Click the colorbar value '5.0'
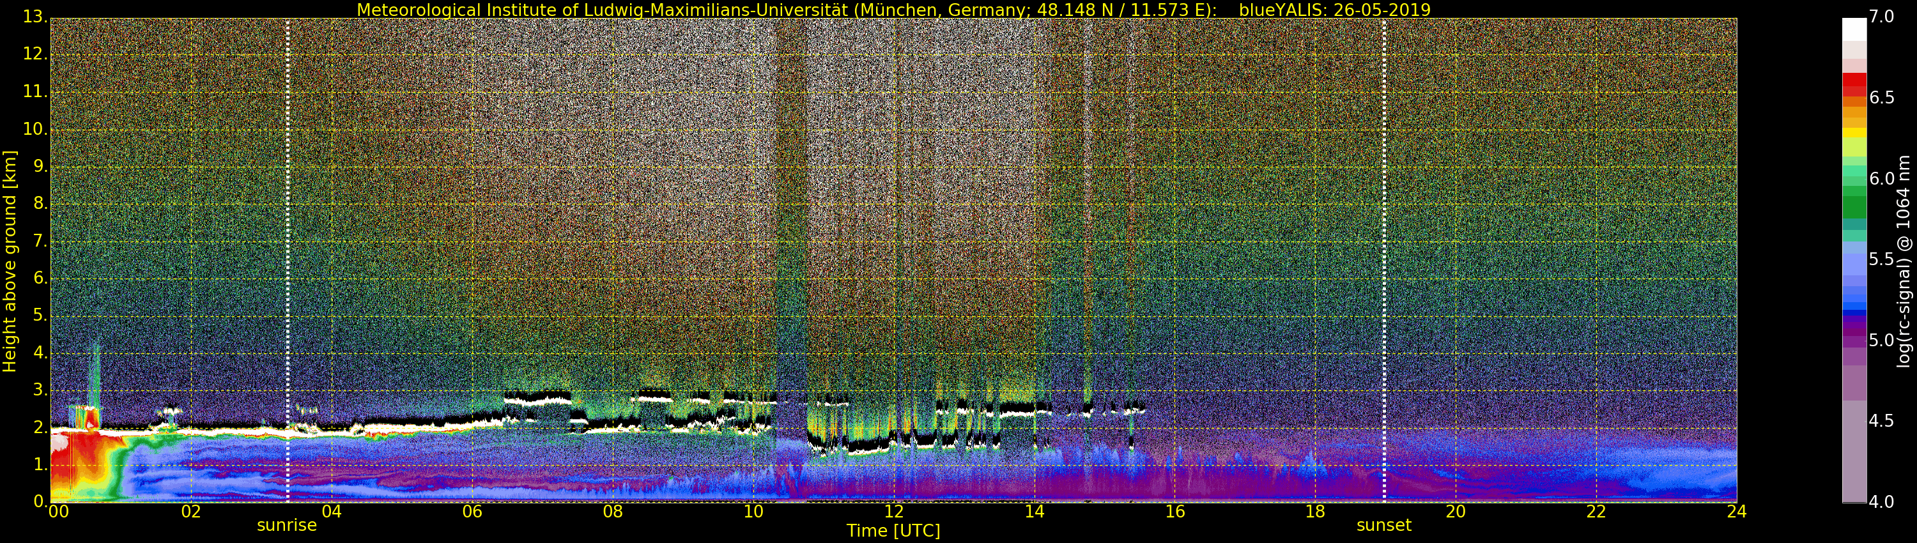The height and width of the screenshot is (543, 1917). pos(1881,340)
